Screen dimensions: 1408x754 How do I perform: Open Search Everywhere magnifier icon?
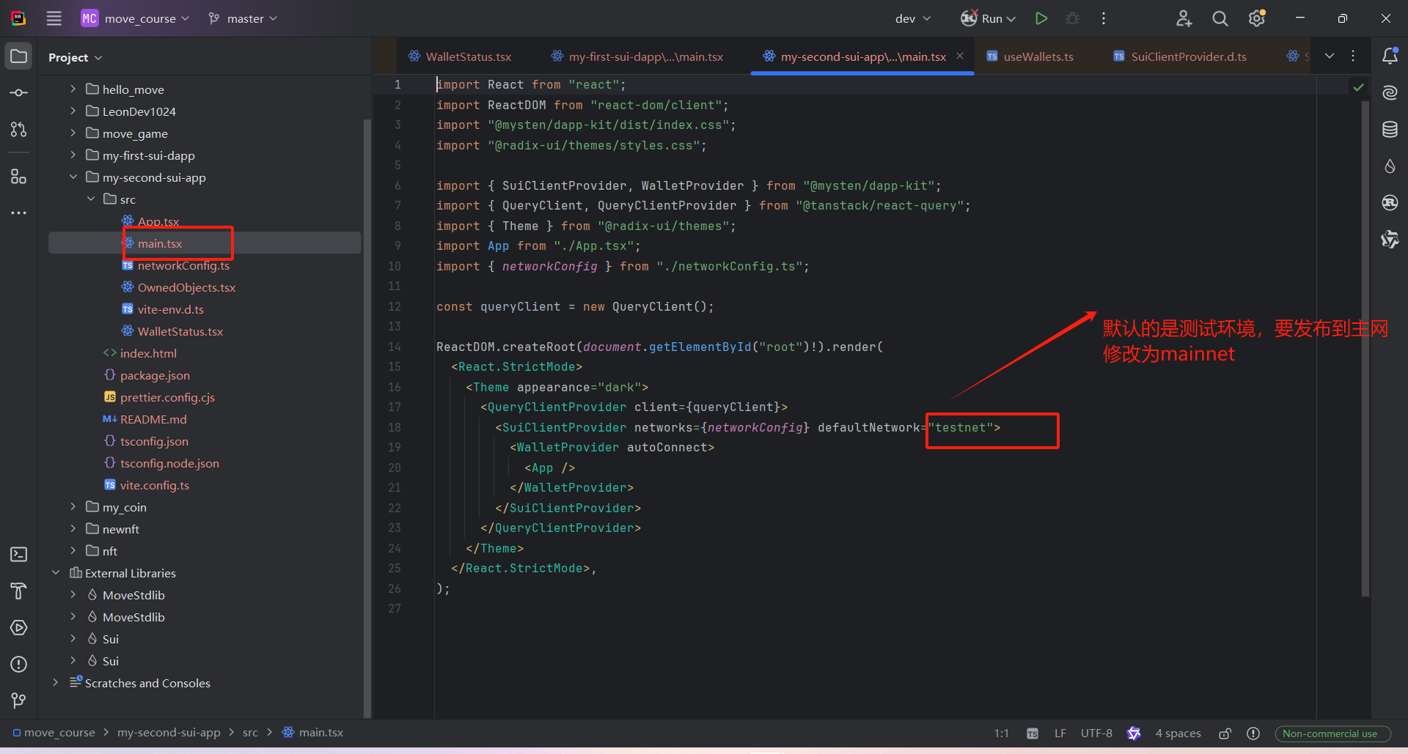click(x=1220, y=18)
